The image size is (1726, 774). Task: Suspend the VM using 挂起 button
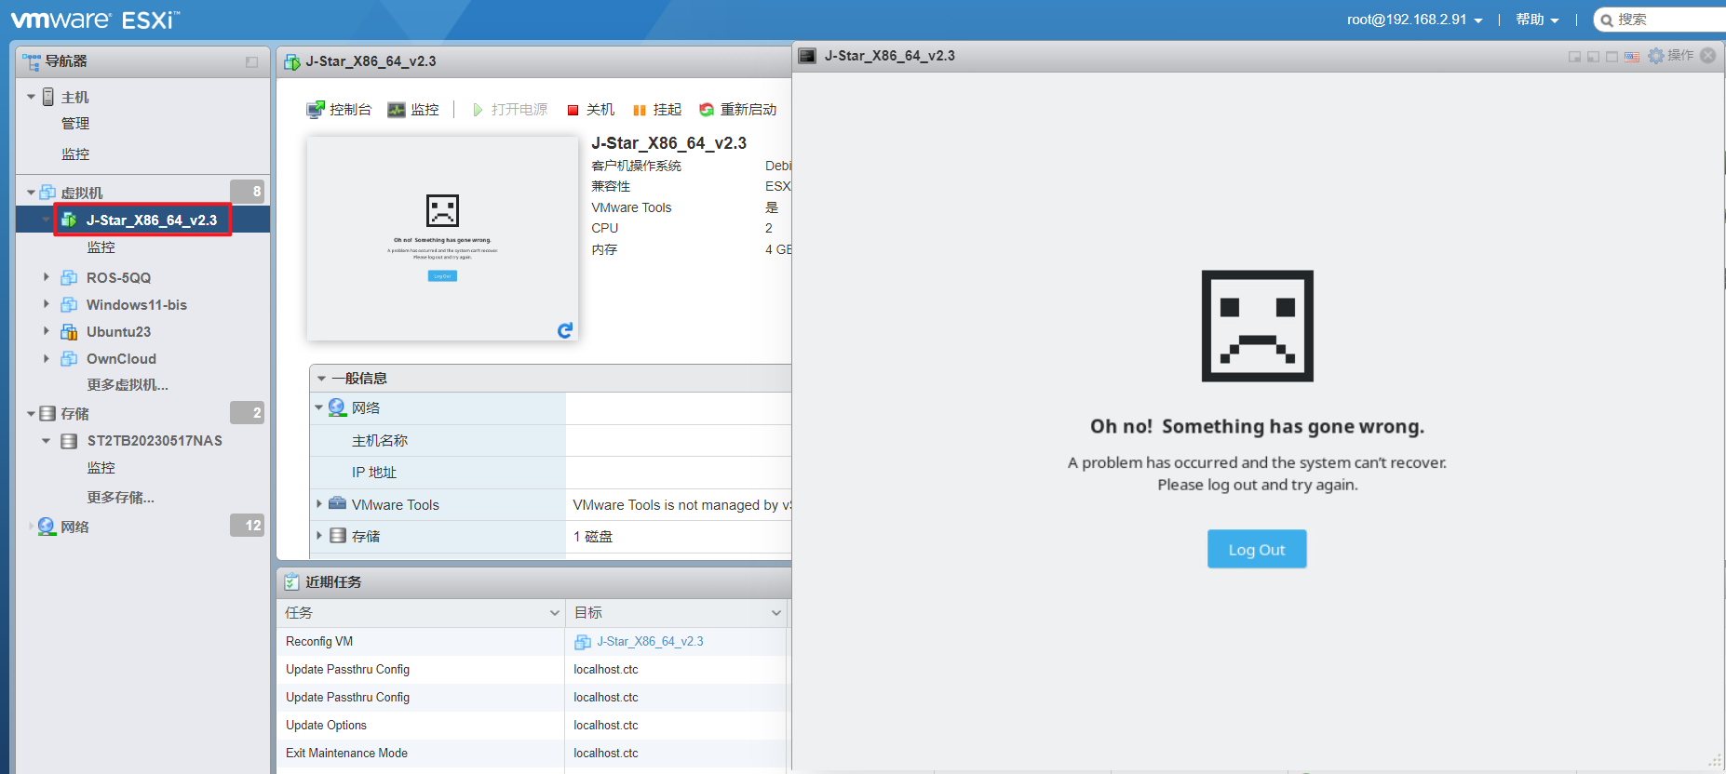[x=657, y=110]
